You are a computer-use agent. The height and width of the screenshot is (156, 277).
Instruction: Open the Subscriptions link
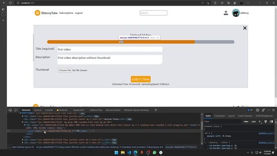66,13
